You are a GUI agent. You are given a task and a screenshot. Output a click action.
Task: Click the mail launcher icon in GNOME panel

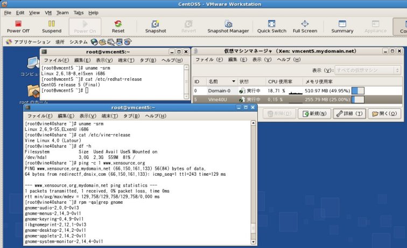(102, 42)
